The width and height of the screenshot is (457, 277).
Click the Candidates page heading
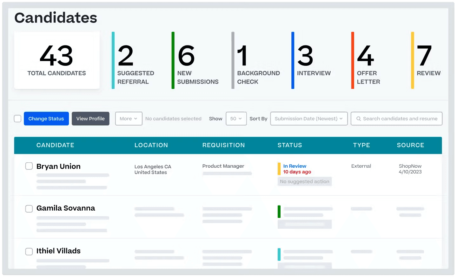56,18
